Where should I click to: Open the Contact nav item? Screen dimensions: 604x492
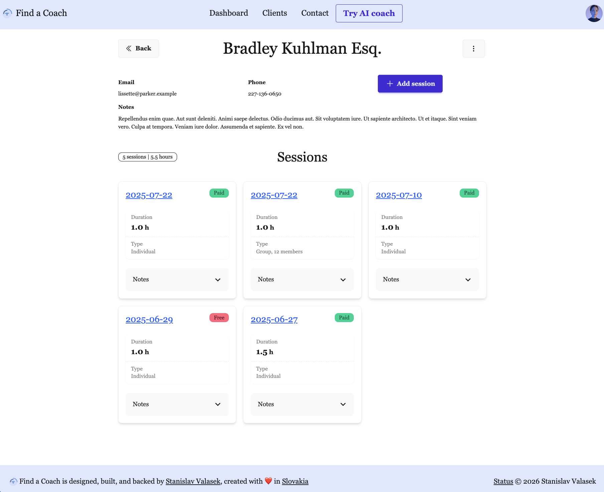315,13
